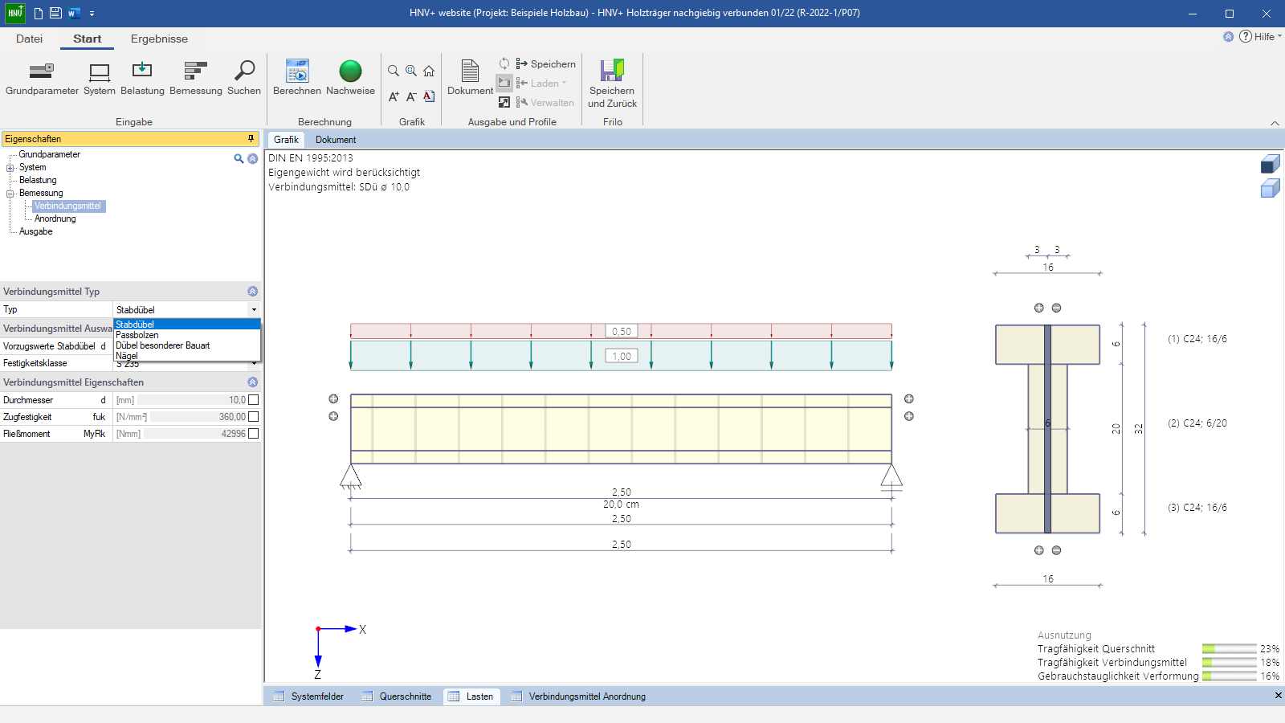Open the Festigkeitsklasse dropdown arrow
The height and width of the screenshot is (723, 1285).
pyautogui.click(x=254, y=363)
